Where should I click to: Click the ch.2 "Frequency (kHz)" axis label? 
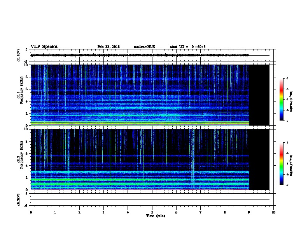coord(21,155)
